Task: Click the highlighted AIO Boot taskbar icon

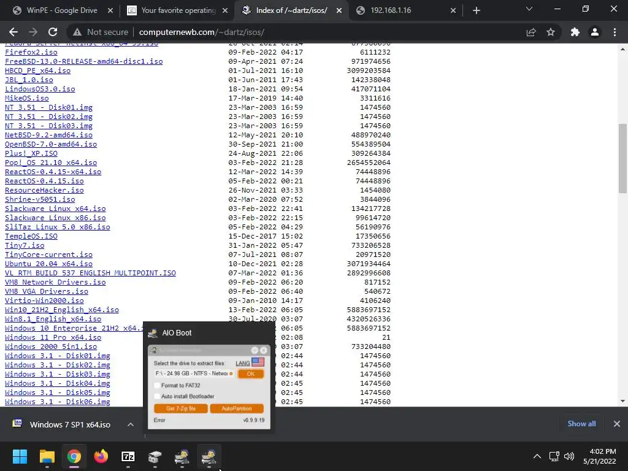Action: 209,456
